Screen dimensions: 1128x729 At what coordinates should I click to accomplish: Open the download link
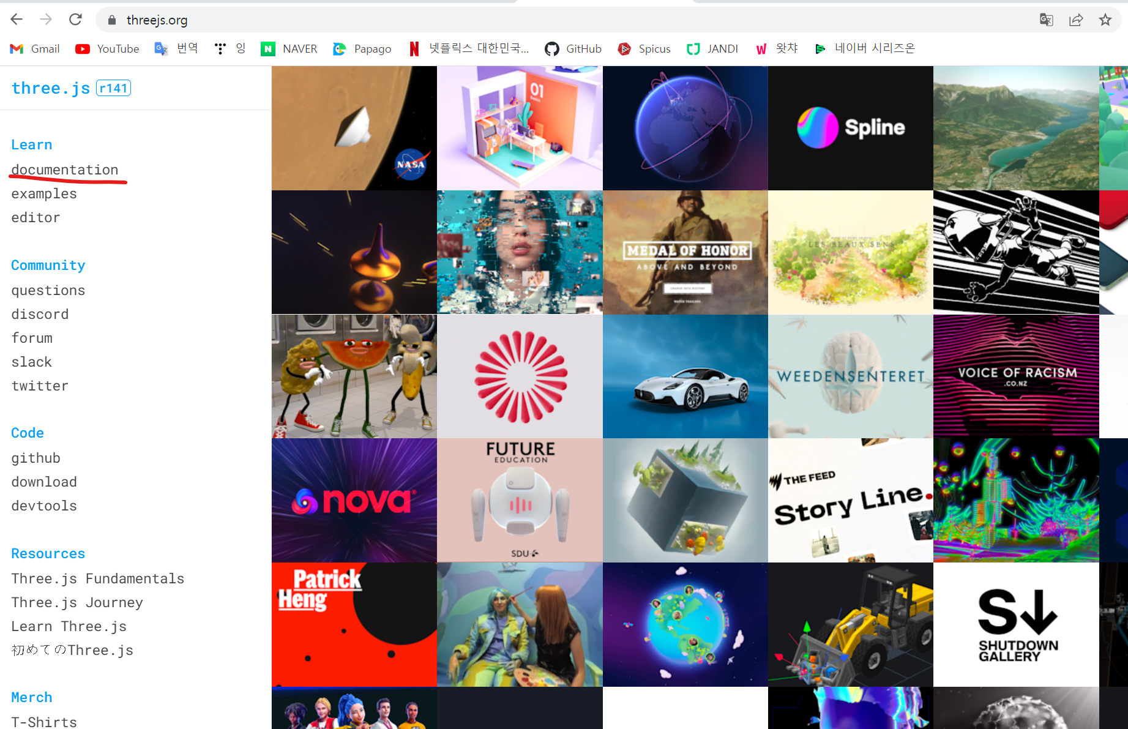click(x=44, y=482)
